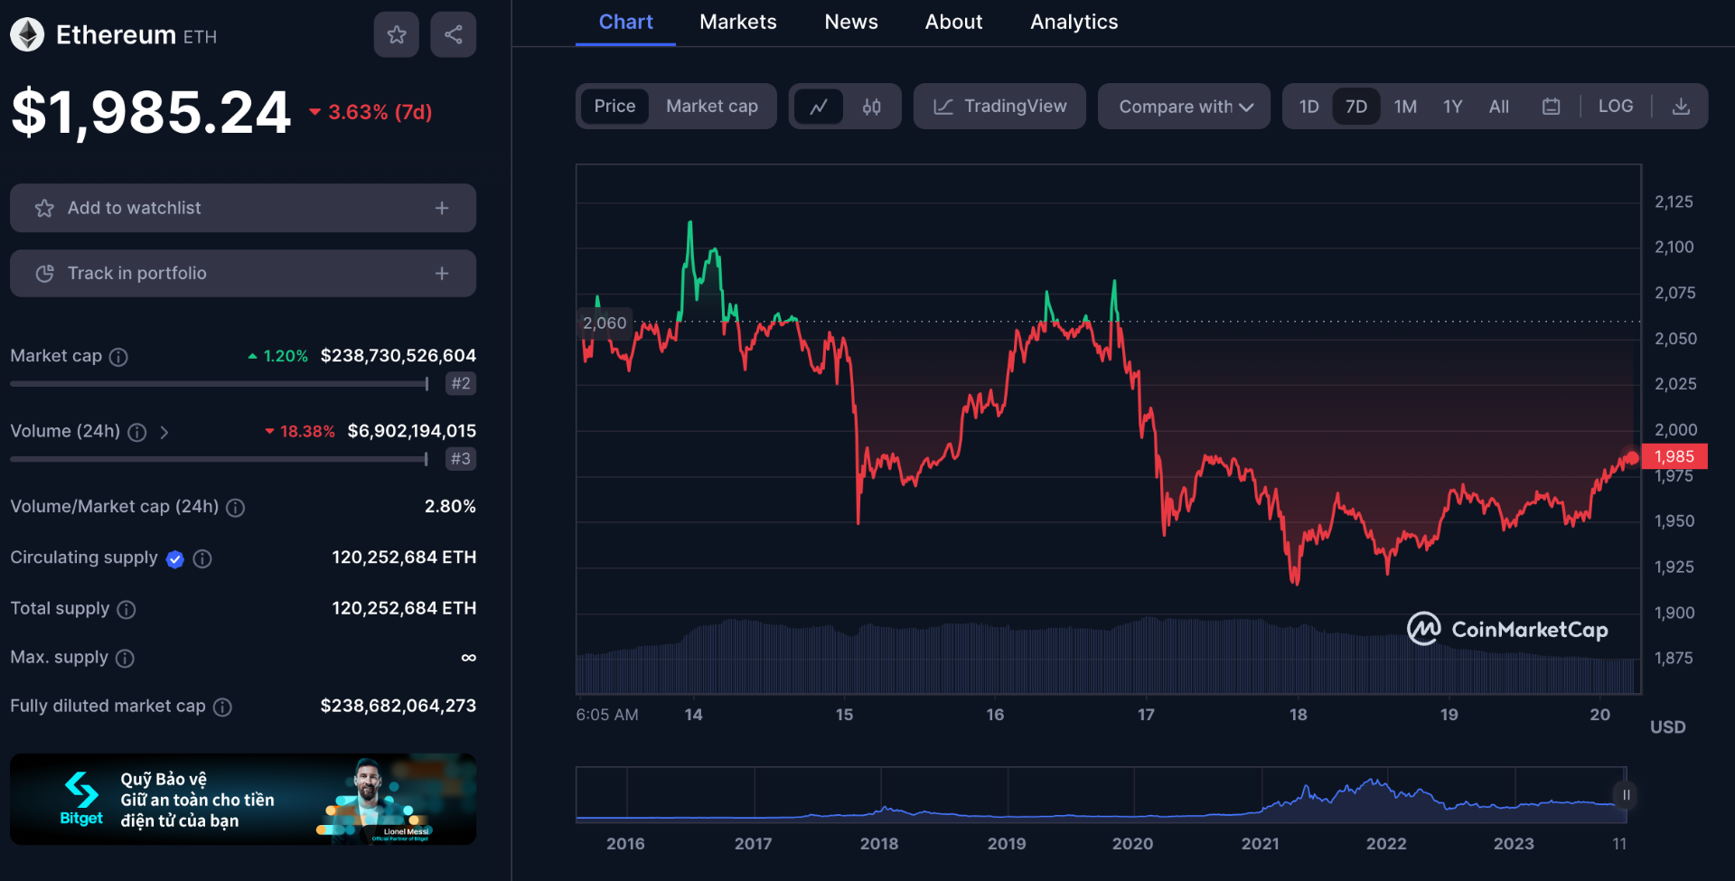The height and width of the screenshot is (881, 1735).
Task: Click the Ethereum logo icon
Action: click(27, 35)
